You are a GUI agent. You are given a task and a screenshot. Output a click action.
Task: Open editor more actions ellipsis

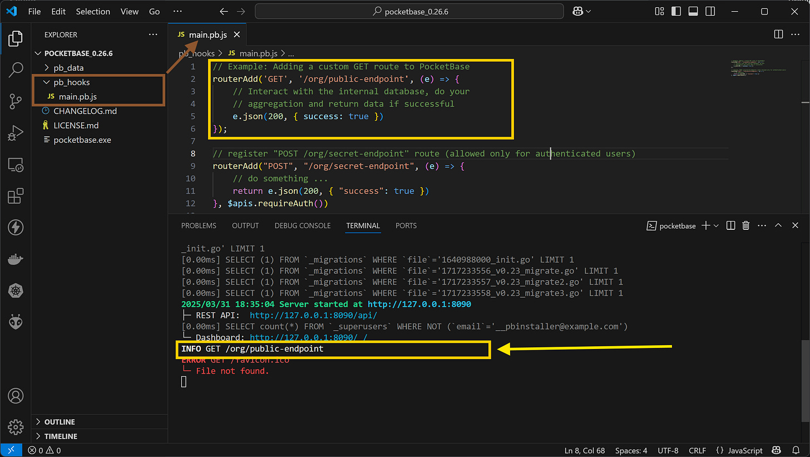coord(796,35)
